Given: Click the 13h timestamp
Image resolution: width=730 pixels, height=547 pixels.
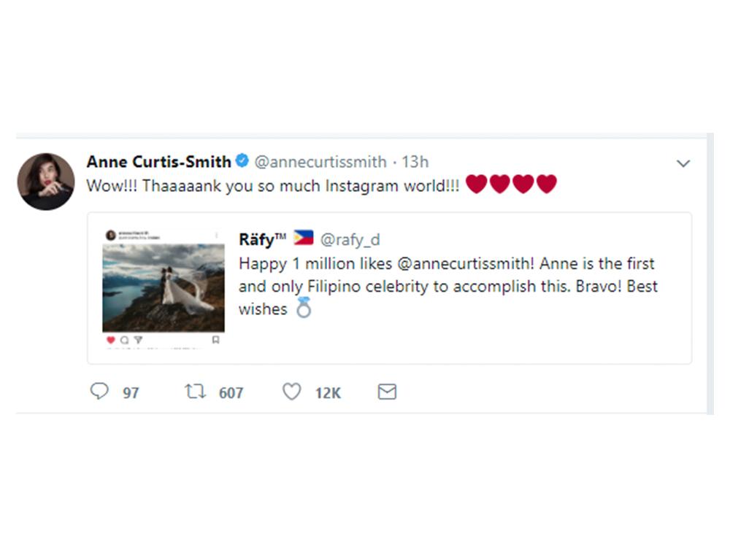Looking at the screenshot, I should point(415,161).
